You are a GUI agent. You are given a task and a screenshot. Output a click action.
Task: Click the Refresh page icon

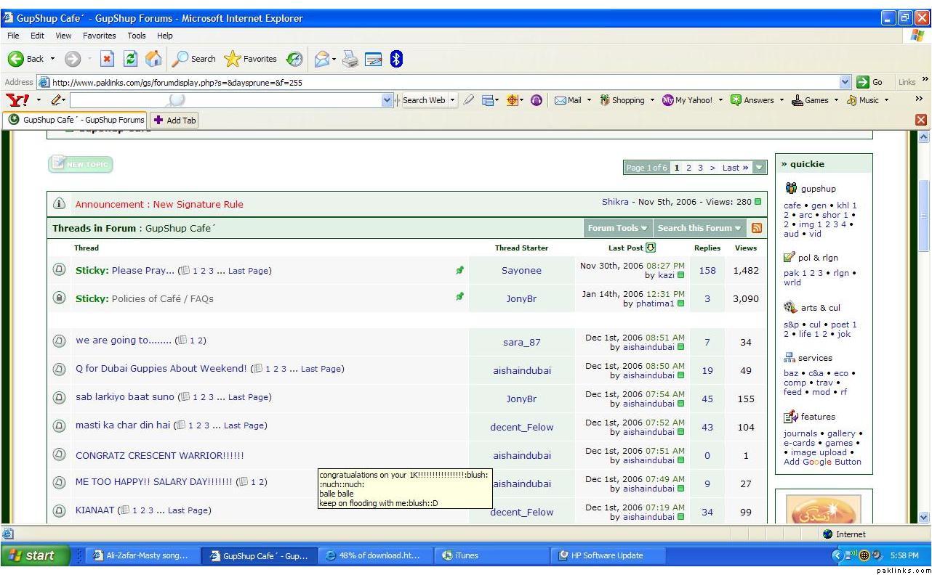point(130,59)
